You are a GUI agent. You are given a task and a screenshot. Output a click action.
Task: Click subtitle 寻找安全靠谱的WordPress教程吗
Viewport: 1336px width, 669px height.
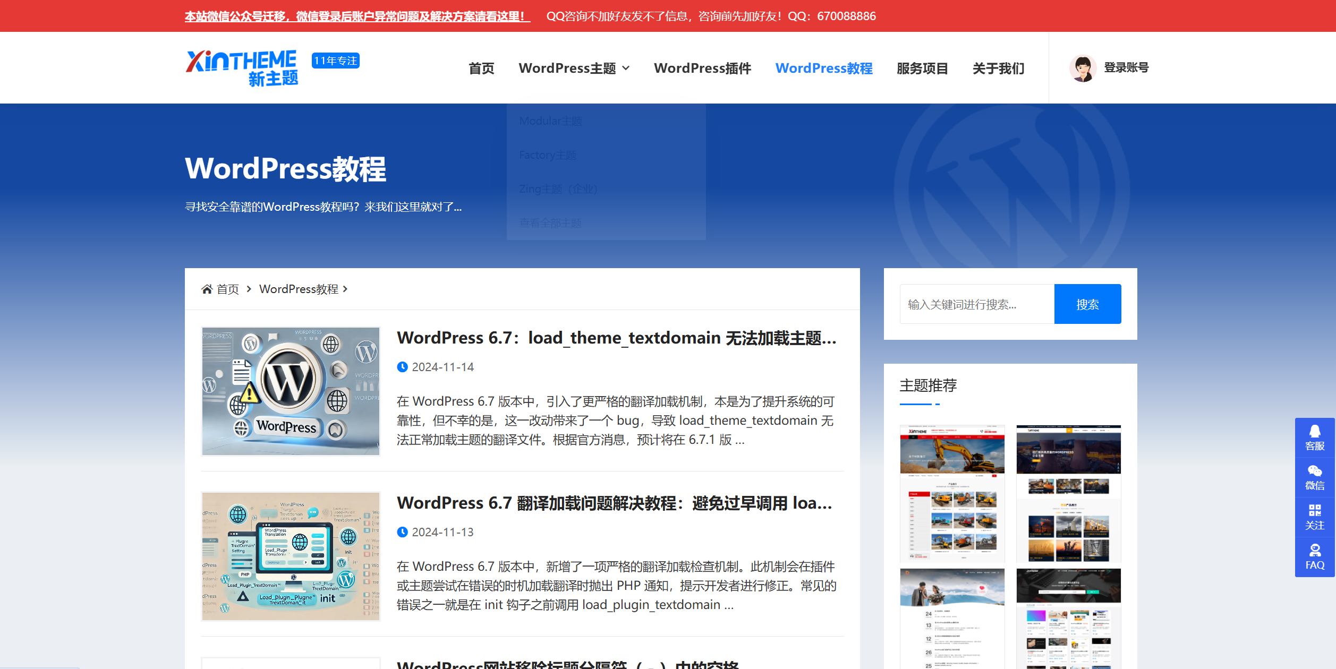[323, 207]
